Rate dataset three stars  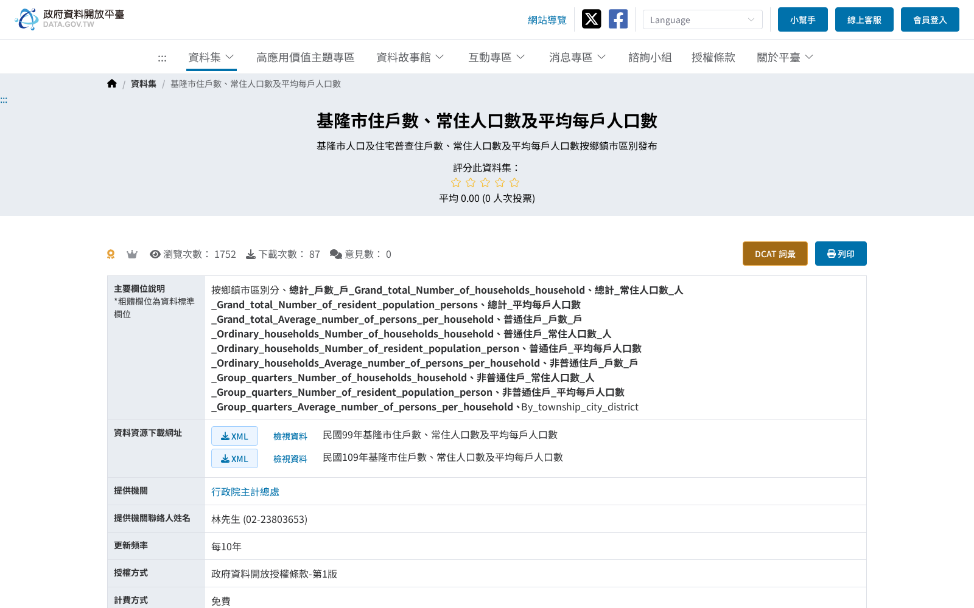tap(485, 182)
